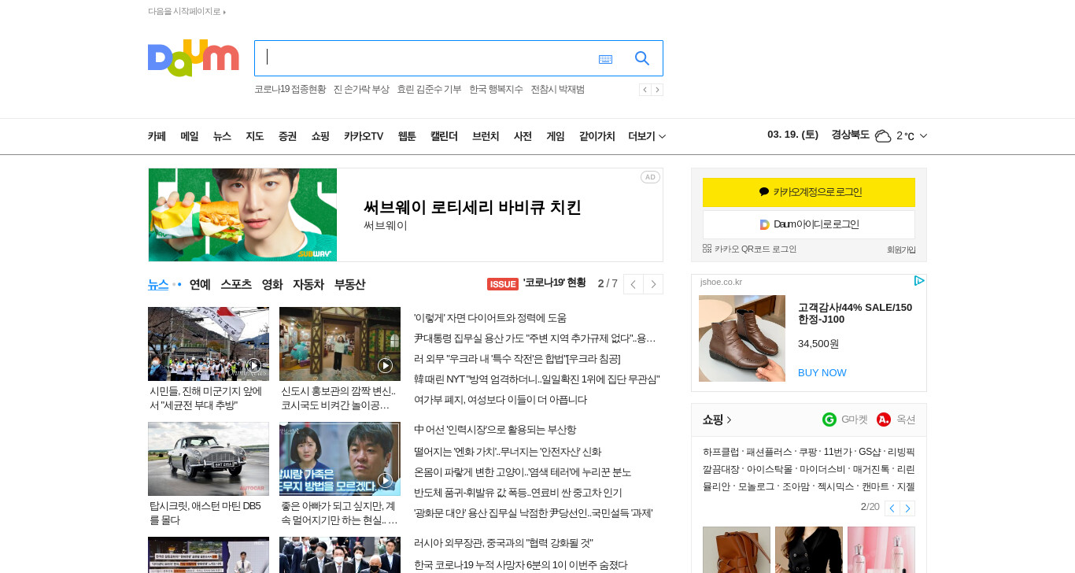
Task: Open headline 여가부 폐지, 여성보다 이들이 더 아픕니다
Action: click(x=501, y=400)
